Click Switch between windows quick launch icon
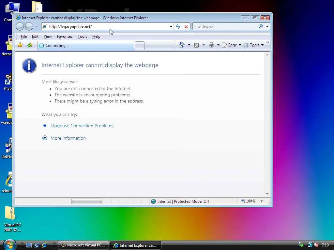 (x=37, y=245)
